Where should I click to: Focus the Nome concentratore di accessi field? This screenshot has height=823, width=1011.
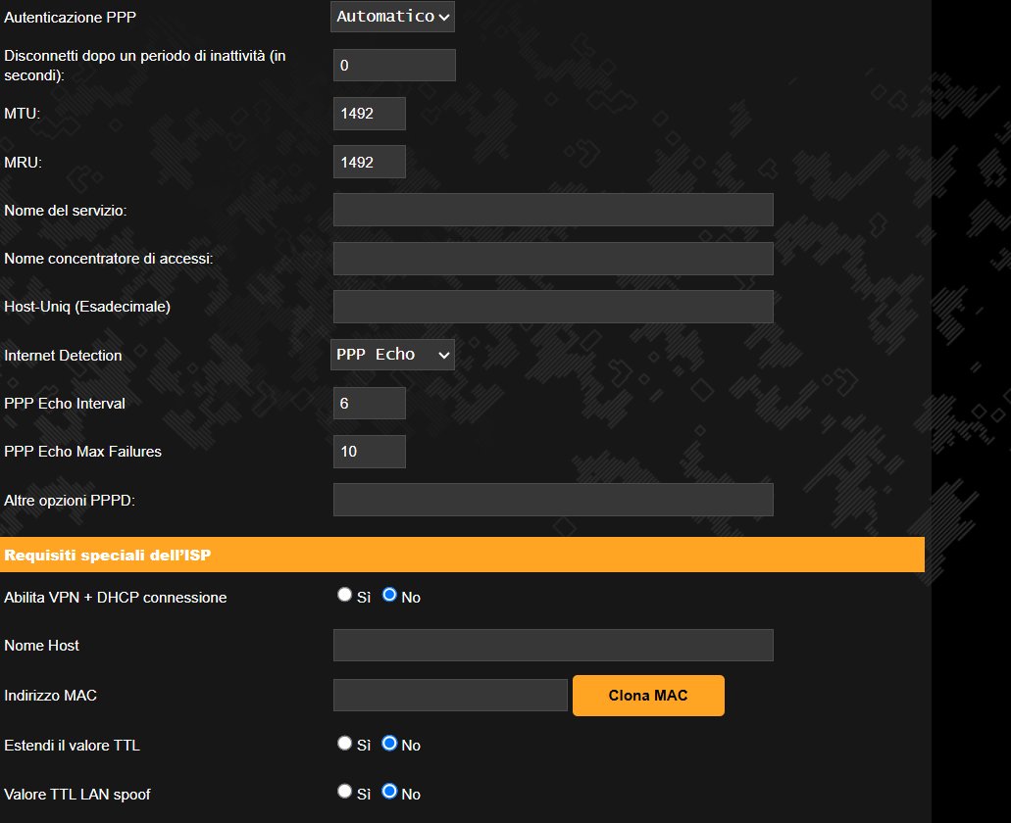(553, 259)
